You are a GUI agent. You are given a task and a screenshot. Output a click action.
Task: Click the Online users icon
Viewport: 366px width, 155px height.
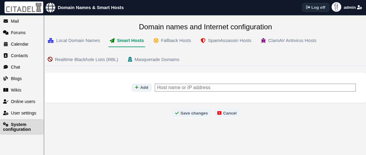pyautogui.click(x=6, y=102)
